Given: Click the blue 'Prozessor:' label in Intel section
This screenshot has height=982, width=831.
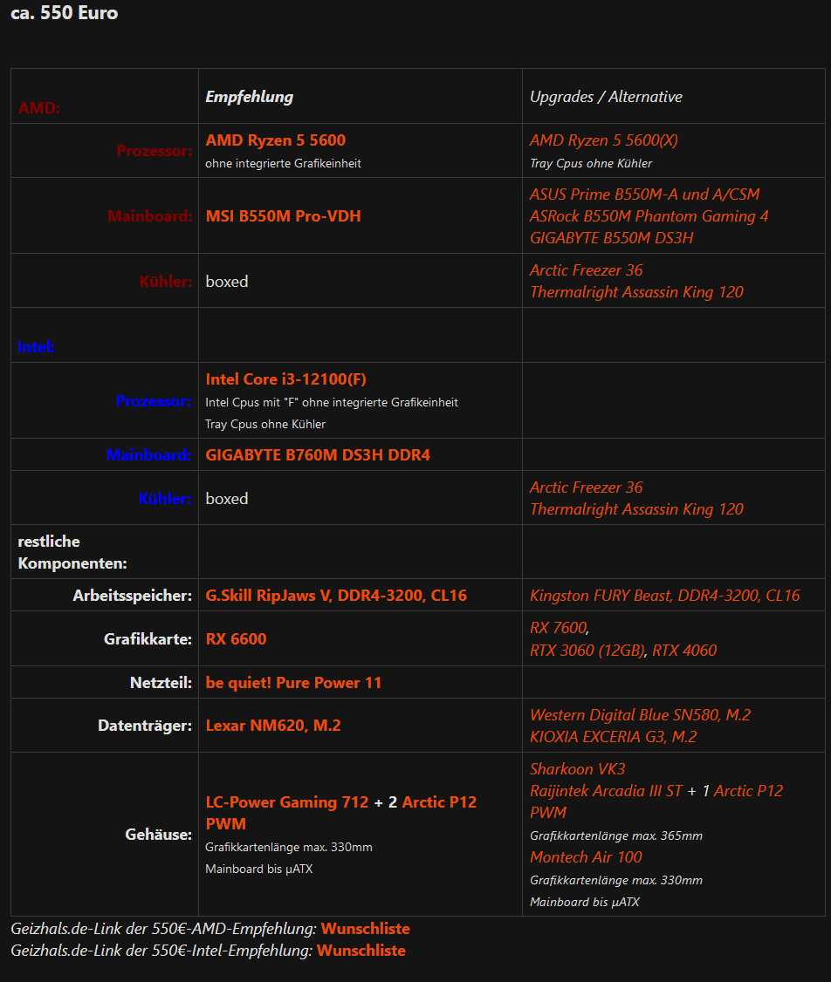Looking at the screenshot, I should (x=154, y=401).
